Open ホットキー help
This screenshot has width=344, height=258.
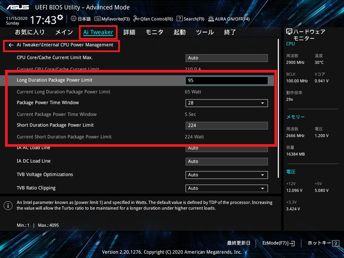tap(323, 243)
